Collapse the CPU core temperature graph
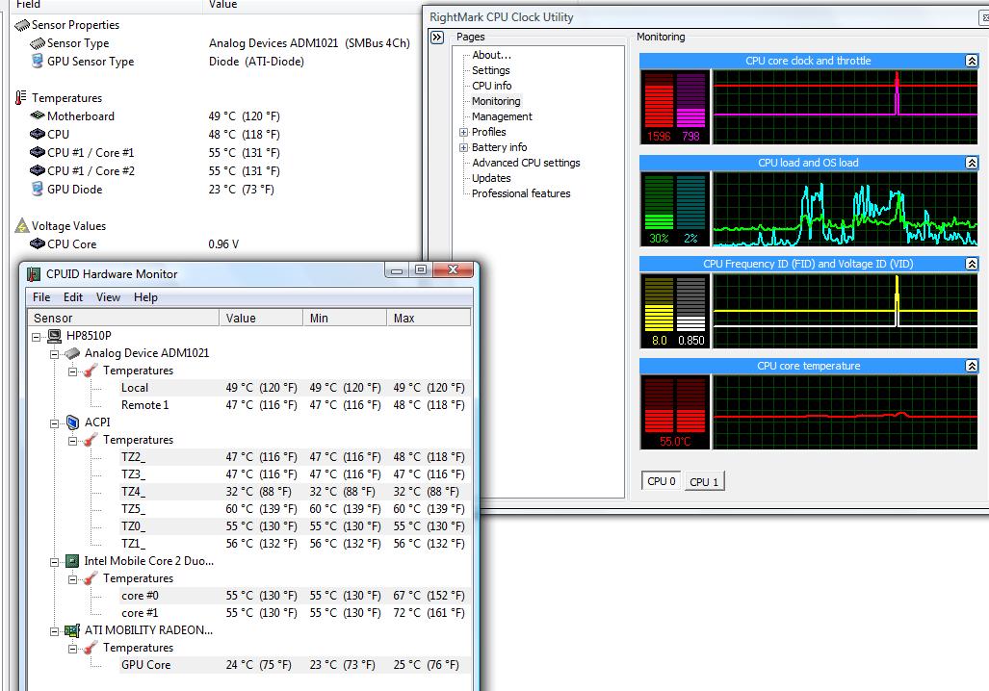The height and width of the screenshot is (691, 989). tap(972, 366)
